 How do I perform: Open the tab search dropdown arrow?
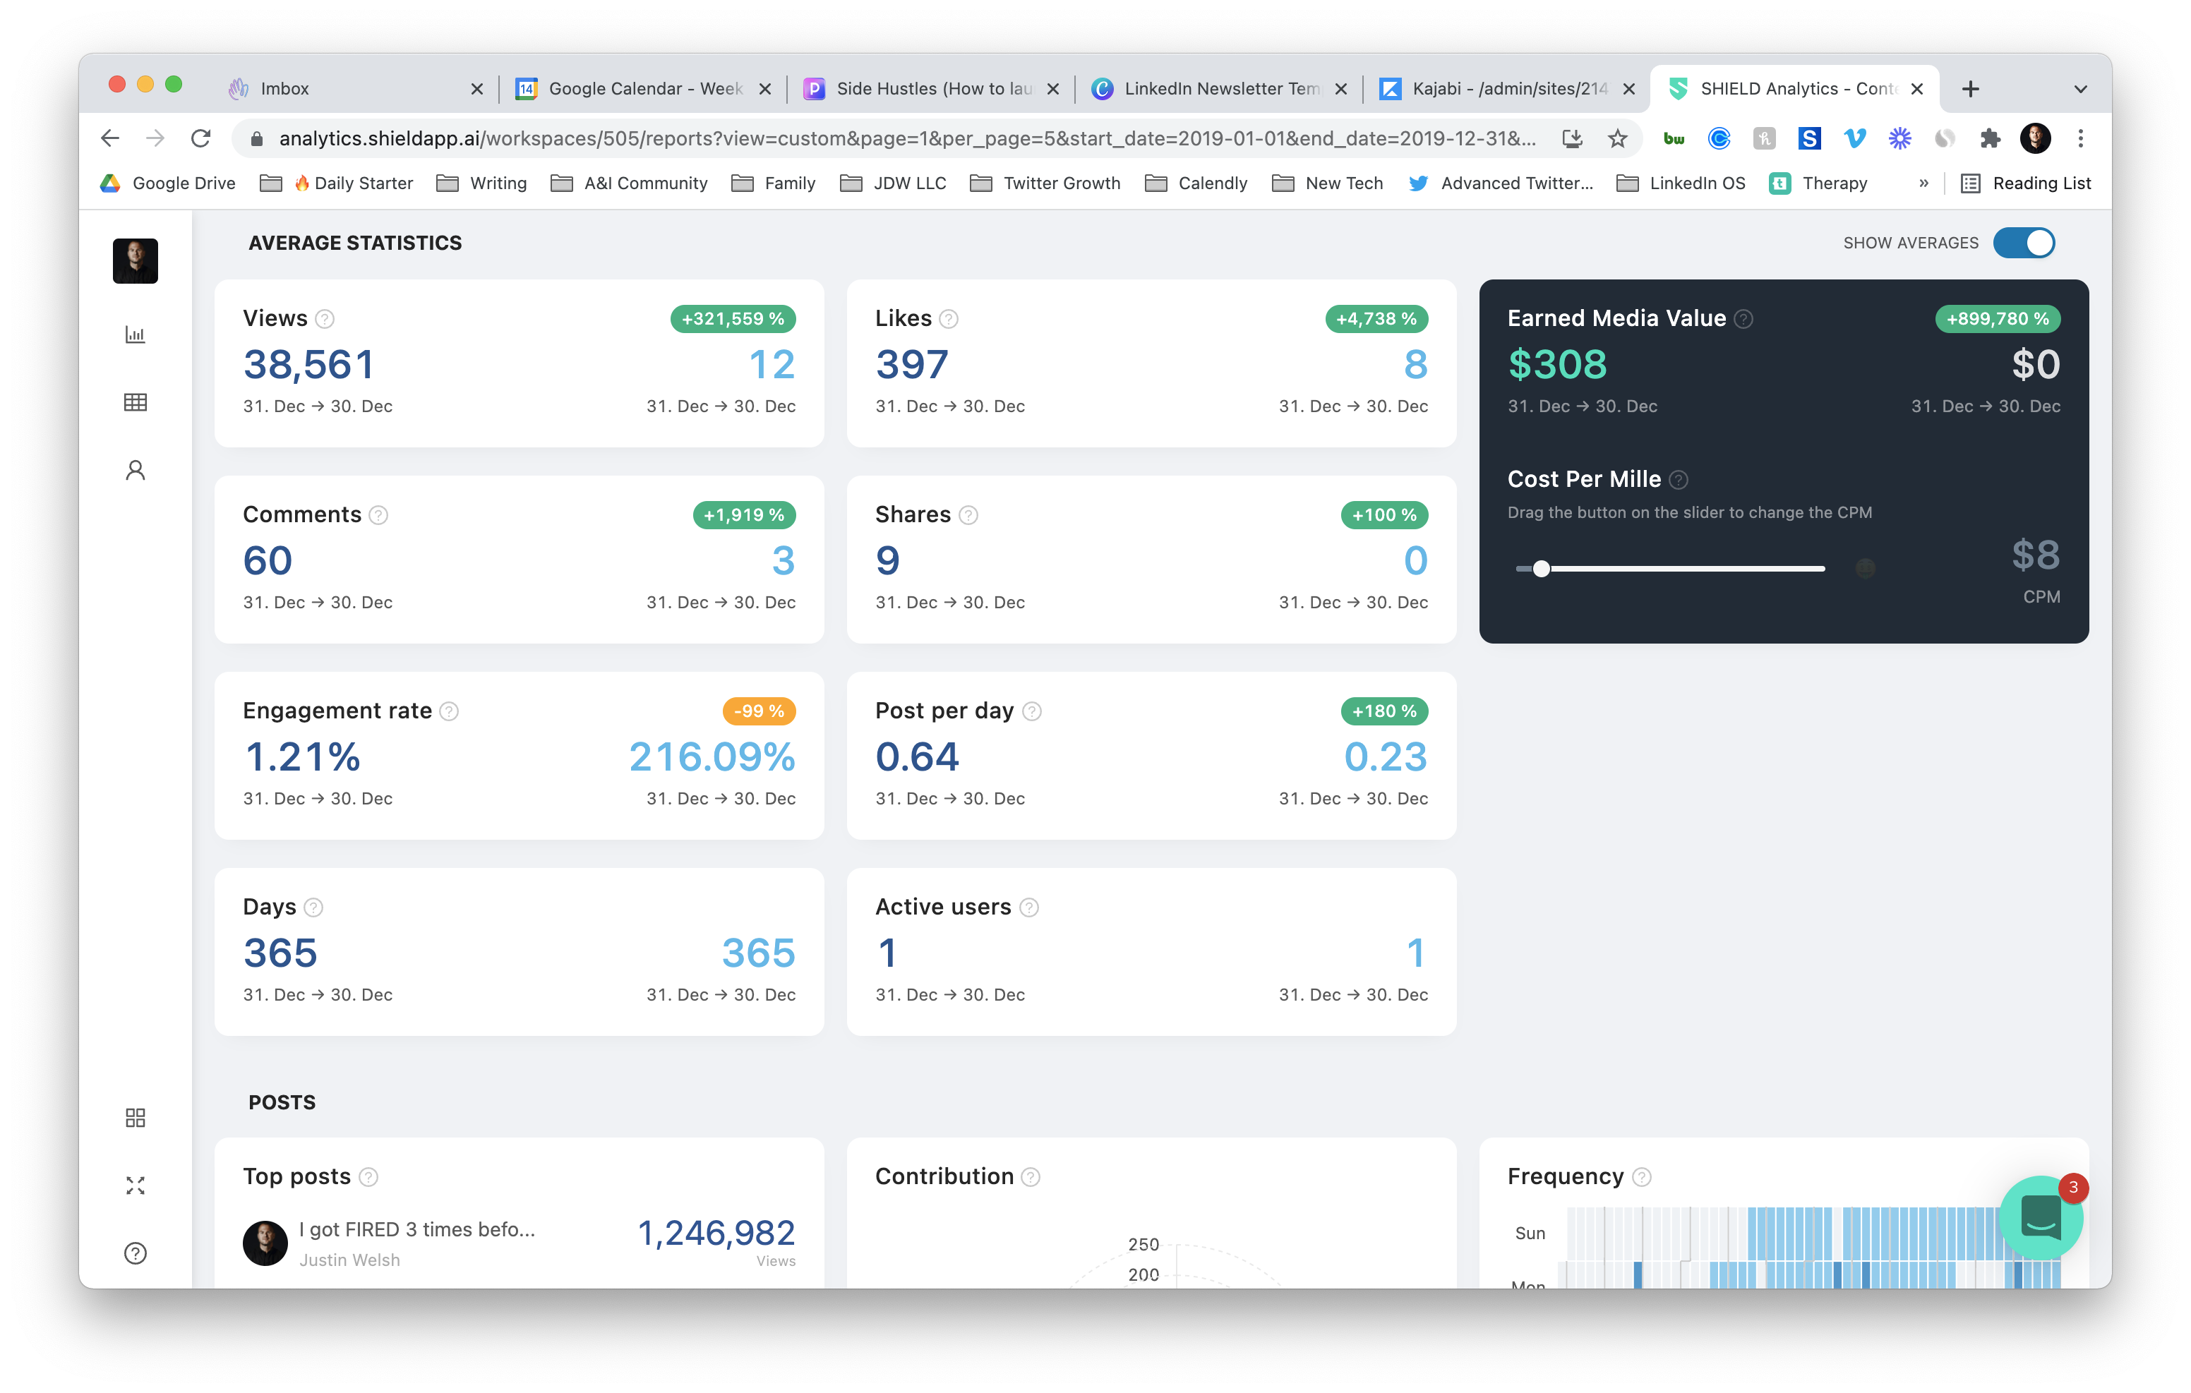pos(2080,89)
